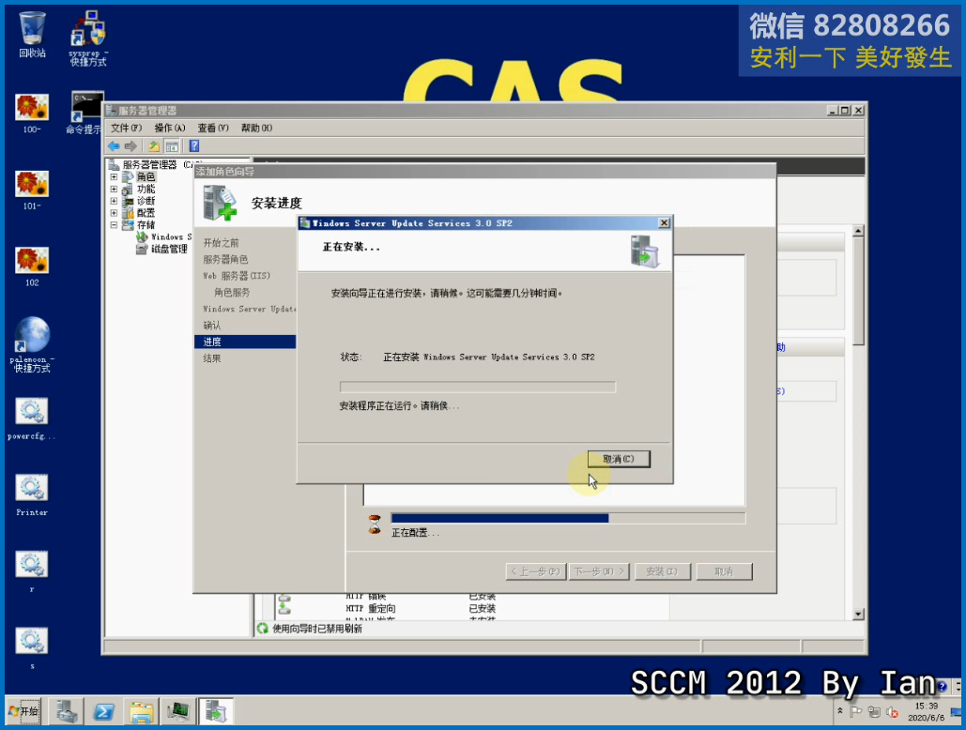
Task: Click the Web 服务器(IIS) wizard step
Action: [237, 276]
